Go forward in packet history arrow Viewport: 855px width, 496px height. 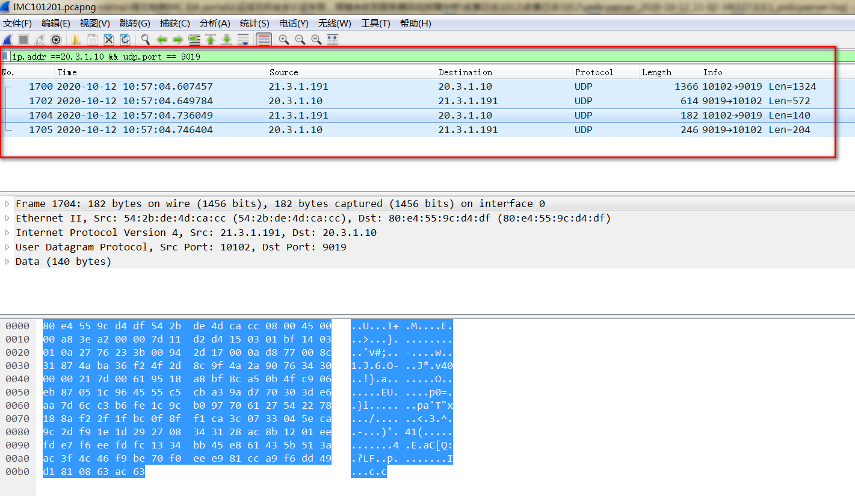point(177,40)
